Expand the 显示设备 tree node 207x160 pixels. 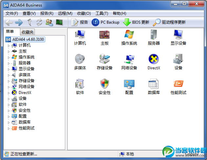point(9,69)
